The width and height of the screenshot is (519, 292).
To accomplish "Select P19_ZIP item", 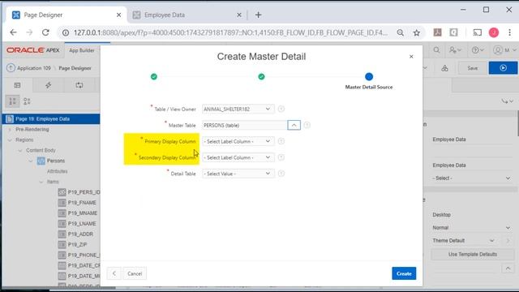I will pyautogui.click(x=78, y=245).
